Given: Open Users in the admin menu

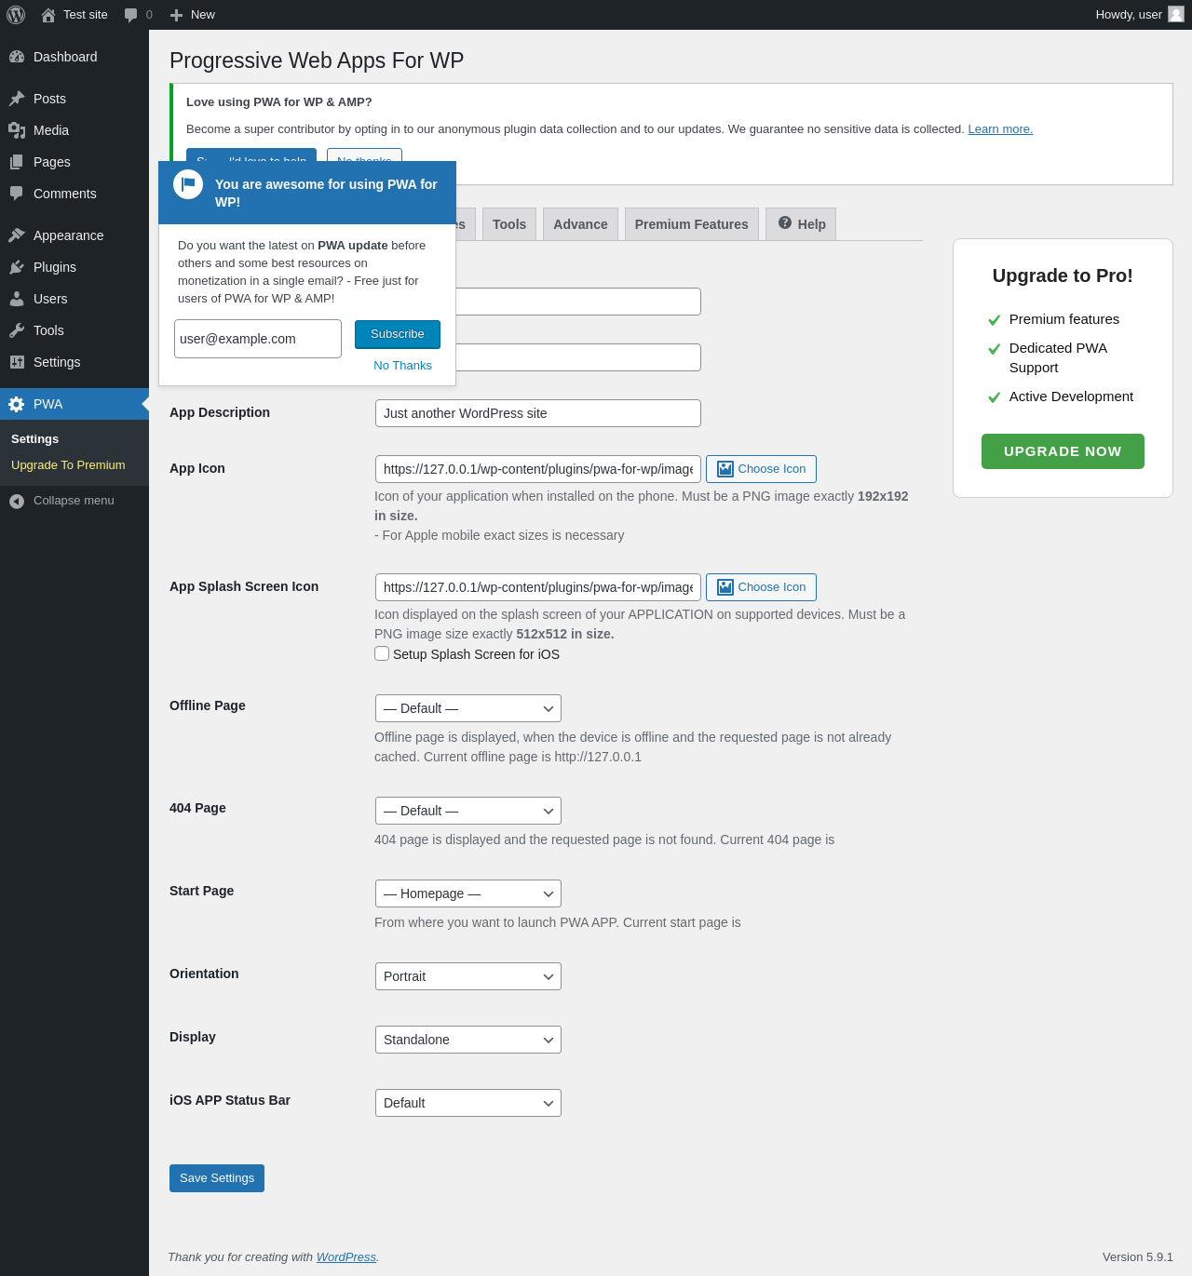Looking at the screenshot, I should coord(74,299).
